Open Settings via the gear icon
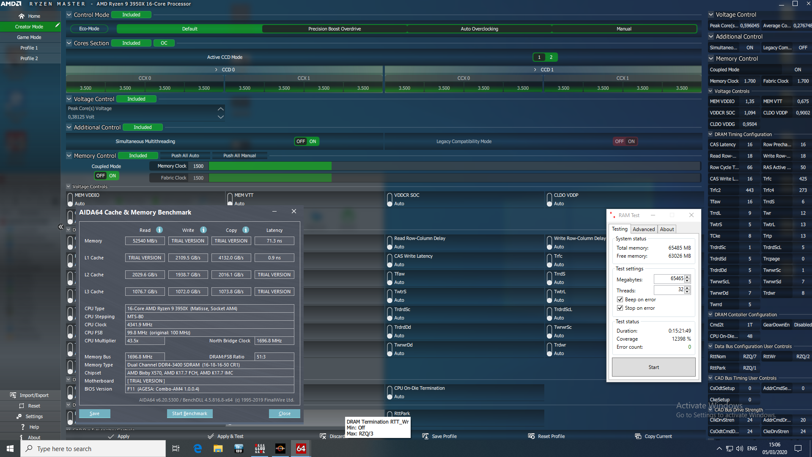Viewport: 812px width, 457px height. tap(19, 416)
